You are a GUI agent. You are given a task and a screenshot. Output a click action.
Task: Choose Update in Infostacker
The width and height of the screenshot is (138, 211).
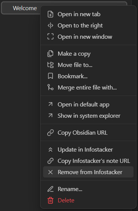(x=88, y=150)
